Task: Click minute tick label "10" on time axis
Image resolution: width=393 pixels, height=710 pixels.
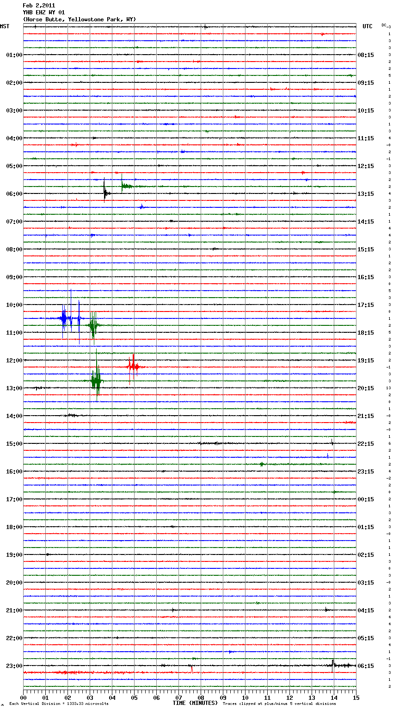Action: [x=245, y=698]
